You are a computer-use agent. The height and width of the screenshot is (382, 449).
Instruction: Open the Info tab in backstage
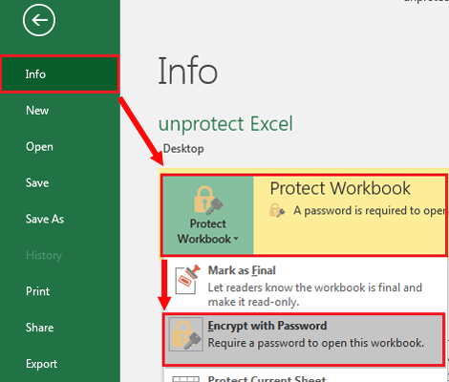pos(60,74)
